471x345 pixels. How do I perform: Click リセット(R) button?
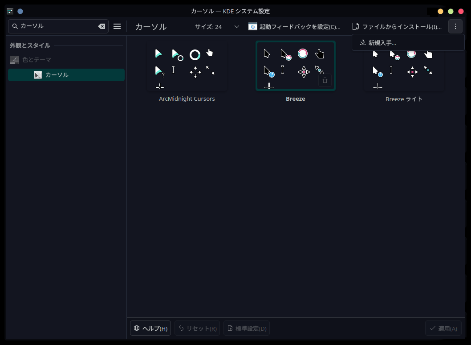tap(197, 328)
